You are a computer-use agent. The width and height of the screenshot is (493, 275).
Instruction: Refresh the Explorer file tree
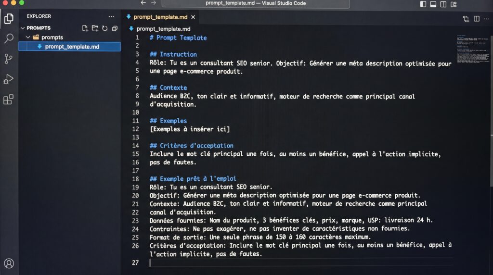coord(104,28)
